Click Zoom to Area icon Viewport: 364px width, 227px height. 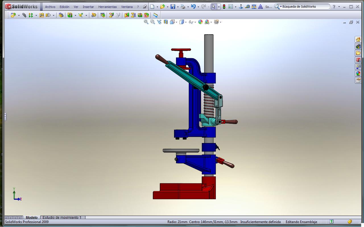[x=153, y=22]
